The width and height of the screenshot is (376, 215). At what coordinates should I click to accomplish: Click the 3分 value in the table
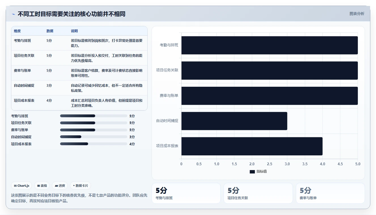[x=49, y=85]
